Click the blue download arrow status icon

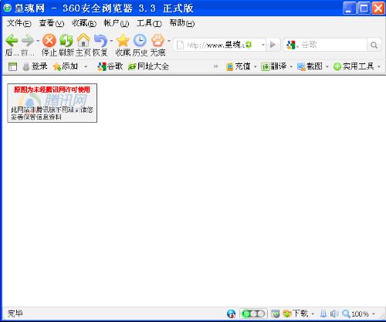(323, 314)
